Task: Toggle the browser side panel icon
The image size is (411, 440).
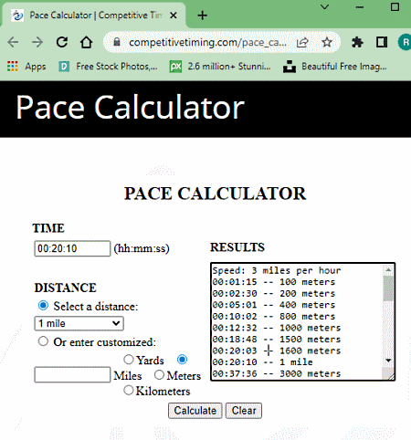Action: (382, 42)
